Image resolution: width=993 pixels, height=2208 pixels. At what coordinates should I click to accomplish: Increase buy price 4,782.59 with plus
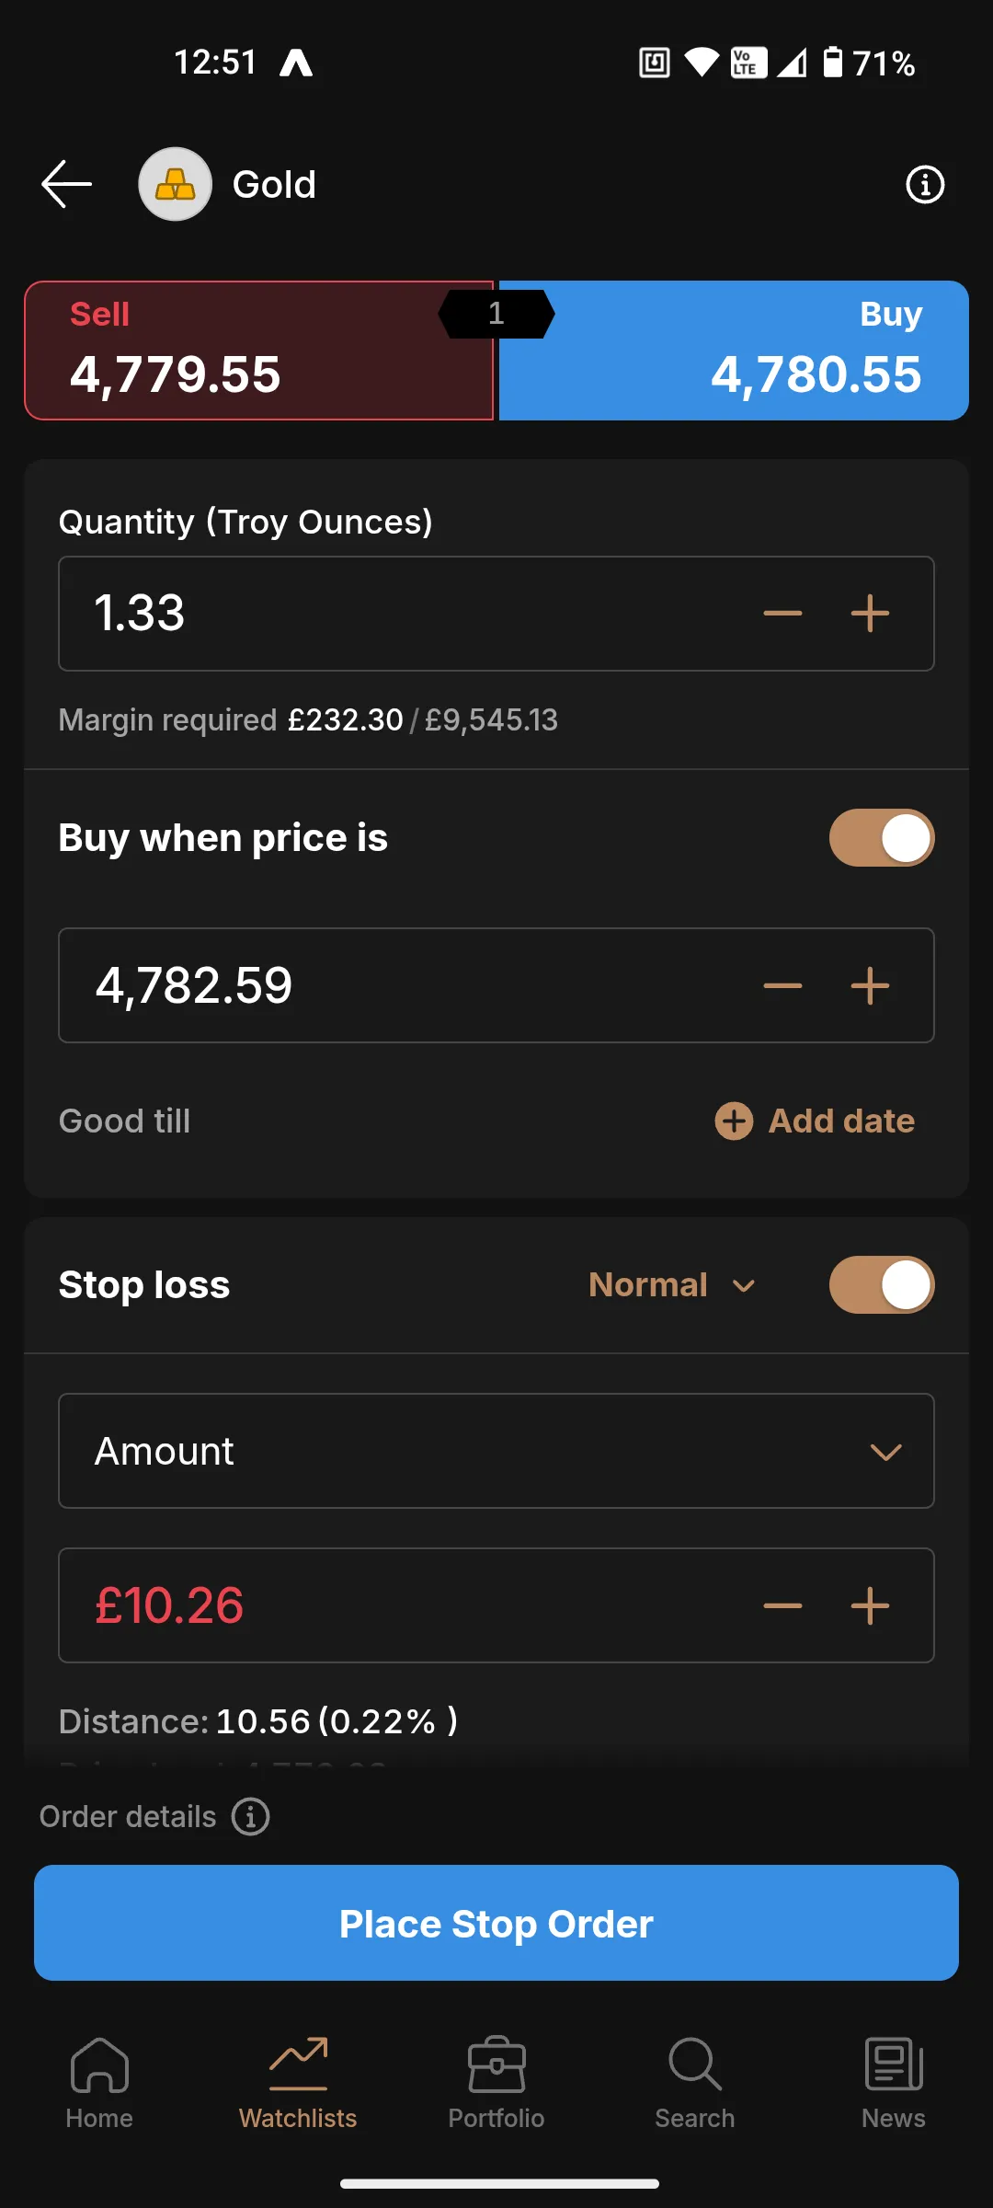click(x=870, y=986)
